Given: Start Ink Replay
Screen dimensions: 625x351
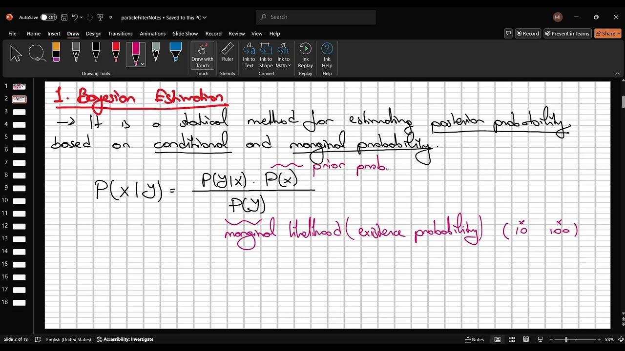Looking at the screenshot, I should point(305,56).
